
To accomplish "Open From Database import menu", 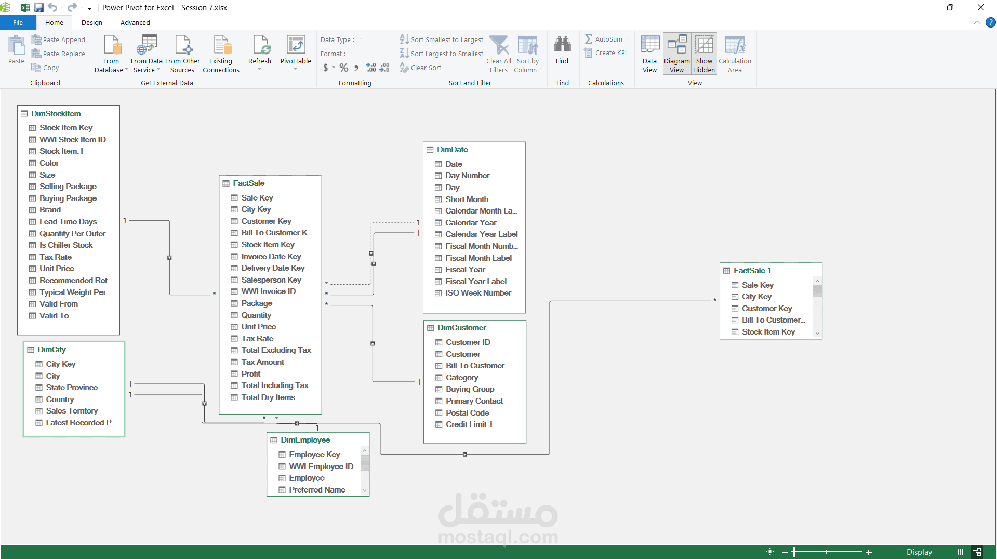I will (111, 54).
